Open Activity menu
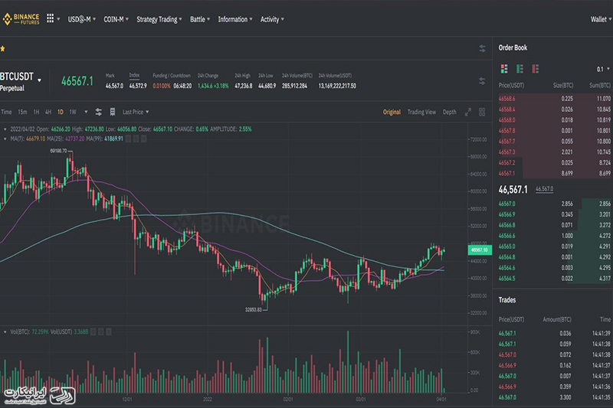The width and height of the screenshot is (613, 408). click(x=272, y=19)
